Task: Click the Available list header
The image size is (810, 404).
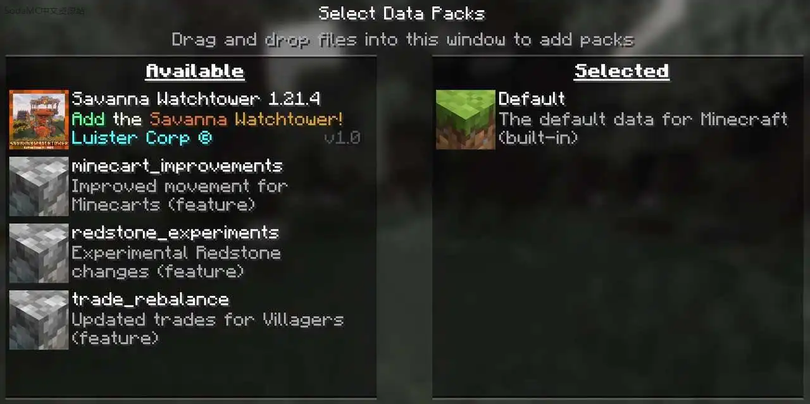Action: tap(195, 71)
